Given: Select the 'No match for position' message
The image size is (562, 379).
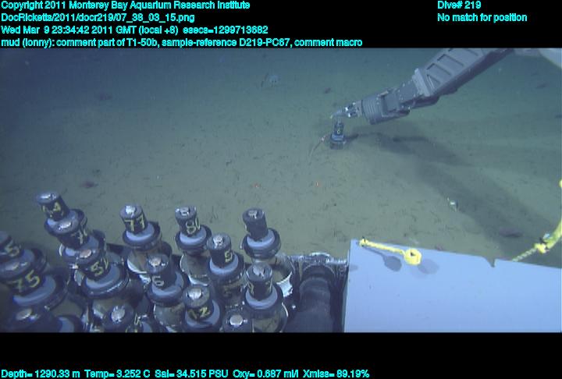Looking at the screenshot, I should click(x=482, y=18).
